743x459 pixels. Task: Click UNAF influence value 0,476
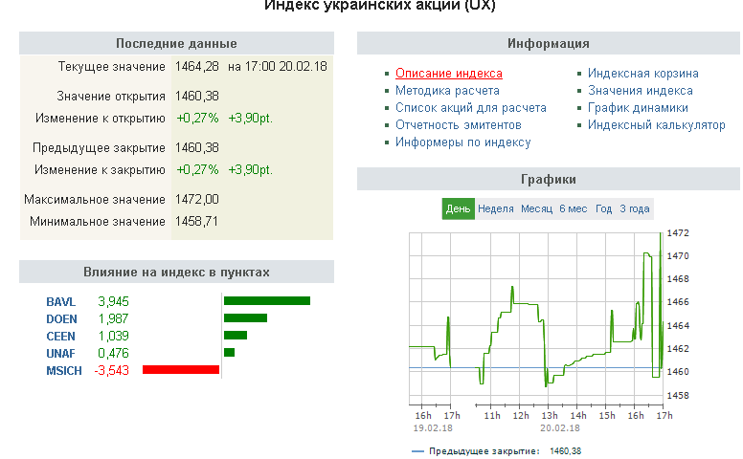(113, 354)
